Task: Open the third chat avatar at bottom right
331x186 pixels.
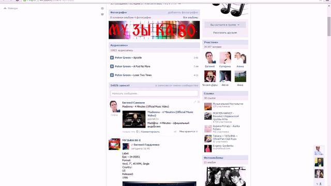Action: (319, 174)
